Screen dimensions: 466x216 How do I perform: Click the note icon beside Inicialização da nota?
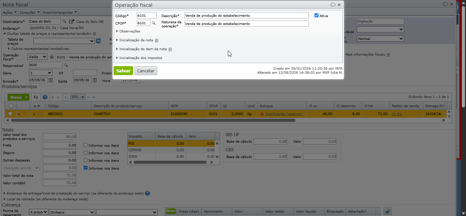tap(157, 40)
